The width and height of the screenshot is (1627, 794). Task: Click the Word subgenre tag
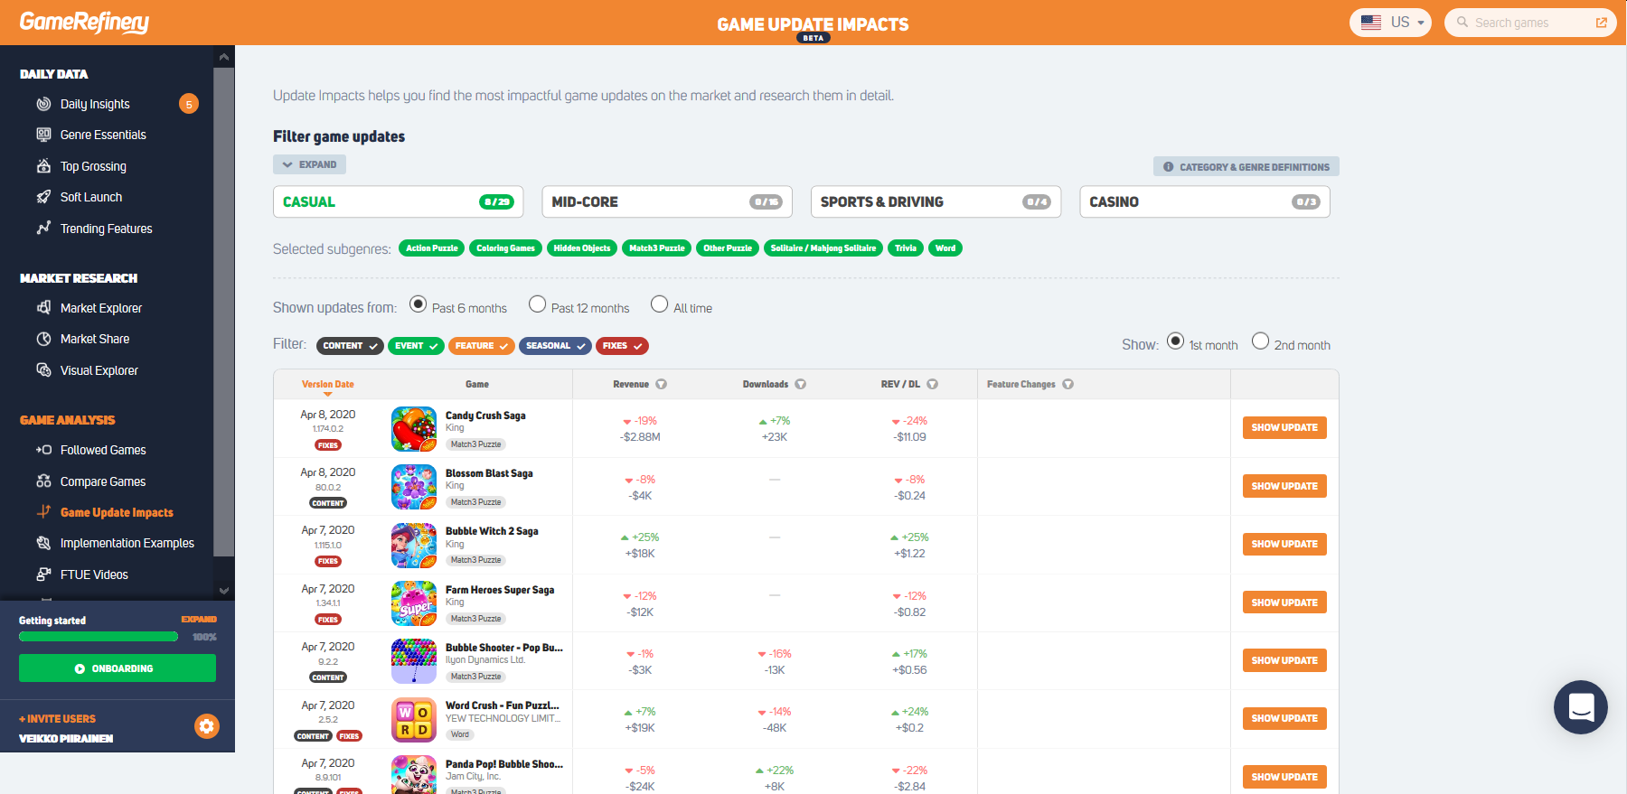945,248
